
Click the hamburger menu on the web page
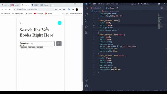[21, 23]
